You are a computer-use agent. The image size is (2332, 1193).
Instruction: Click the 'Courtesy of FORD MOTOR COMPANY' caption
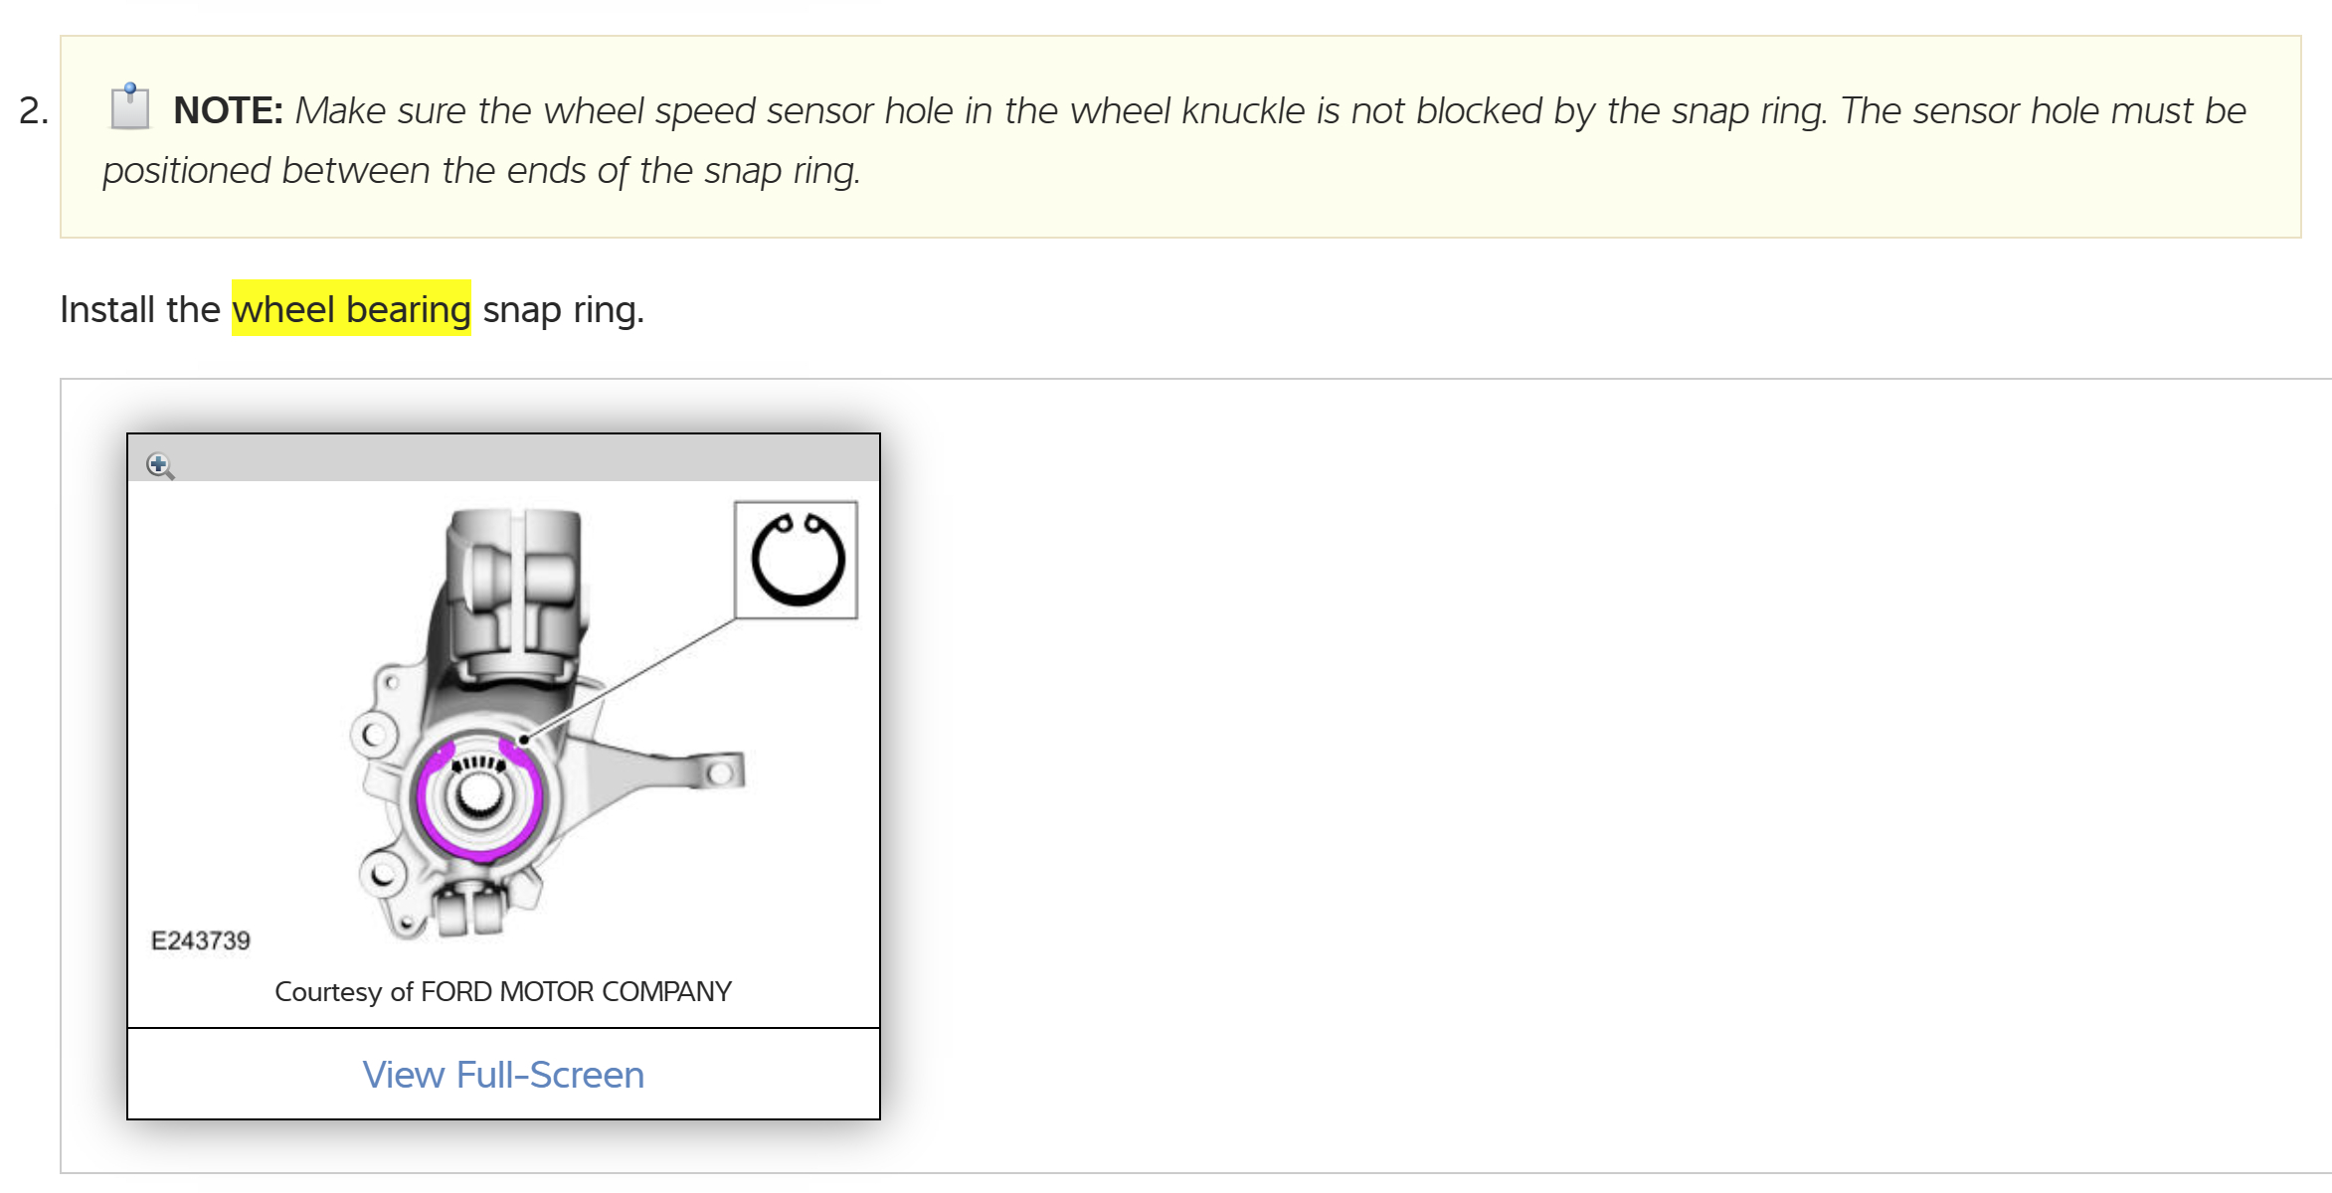tap(503, 991)
